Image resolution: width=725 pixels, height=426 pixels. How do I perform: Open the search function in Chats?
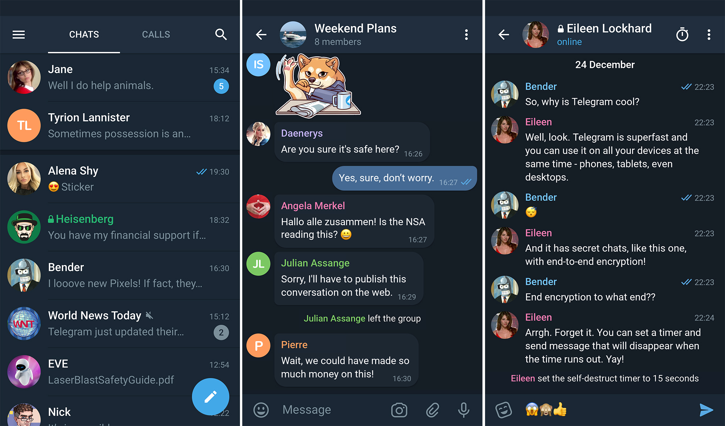221,20
